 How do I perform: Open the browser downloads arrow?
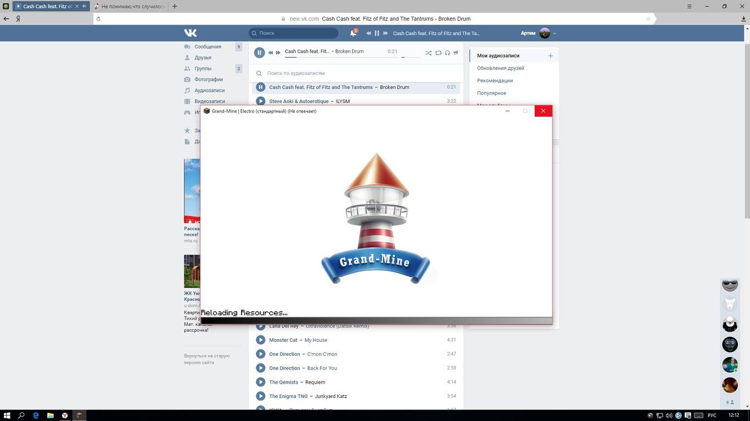[744, 19]
